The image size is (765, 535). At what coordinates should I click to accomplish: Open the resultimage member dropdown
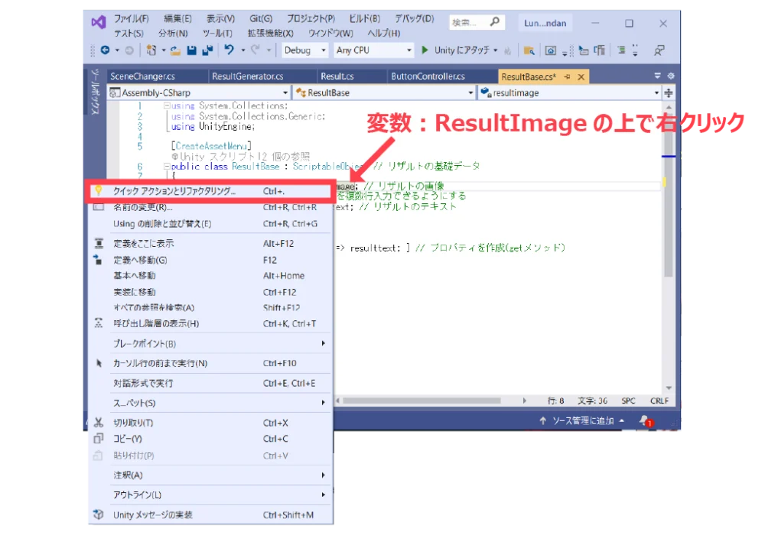click(x=569, y=92)
